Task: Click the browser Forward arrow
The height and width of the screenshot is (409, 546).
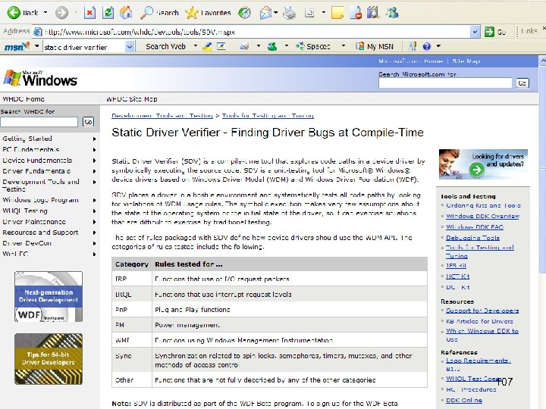Action: pos(62,13)
